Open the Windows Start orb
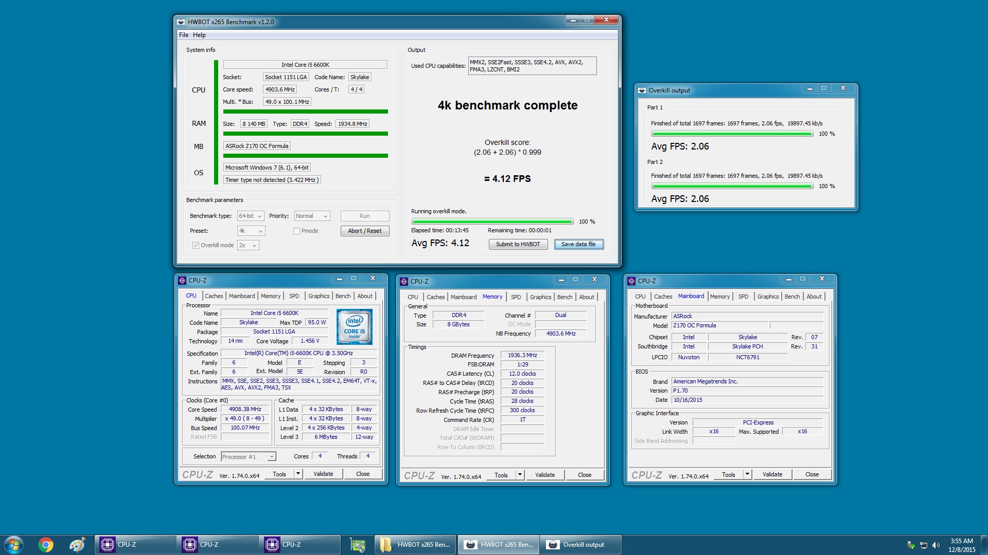Image resolution: width=988 pixels, height=555 pixels. (x=14, y=544)
